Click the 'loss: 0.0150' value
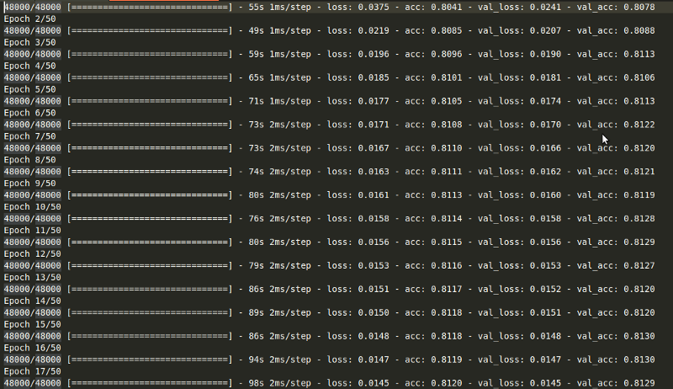Image resolution: width=673 pixels, height=389 pixels. pos(358,312)
